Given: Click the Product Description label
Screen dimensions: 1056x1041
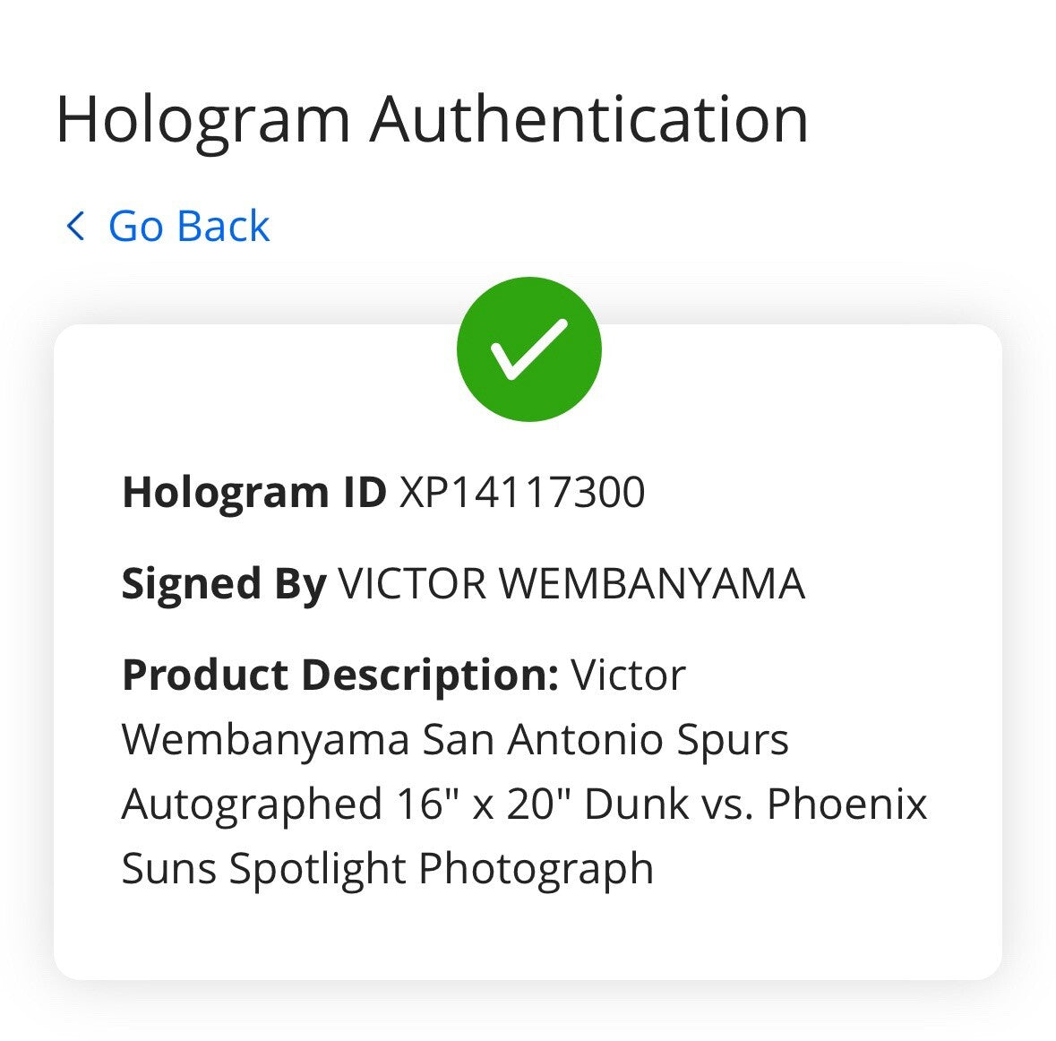Looking at the screenshot, I should (x=340, y=675).
